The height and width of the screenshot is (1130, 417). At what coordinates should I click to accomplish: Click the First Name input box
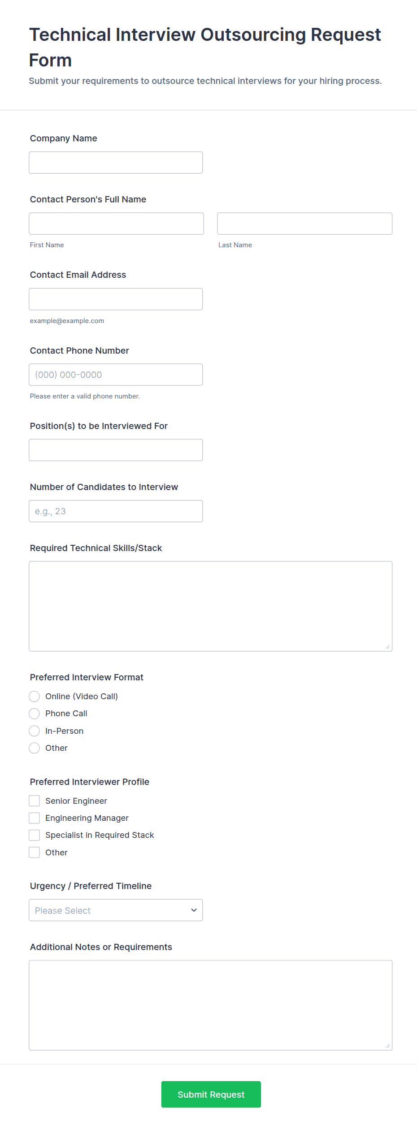tap(116, 223)
